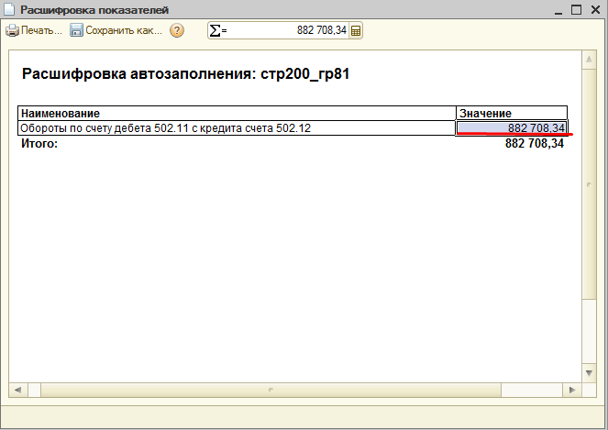This screenshot has width=608, height=430.
Task: Click the horizontal scrollbar right arrow
Action: click(x=572, y=391)
